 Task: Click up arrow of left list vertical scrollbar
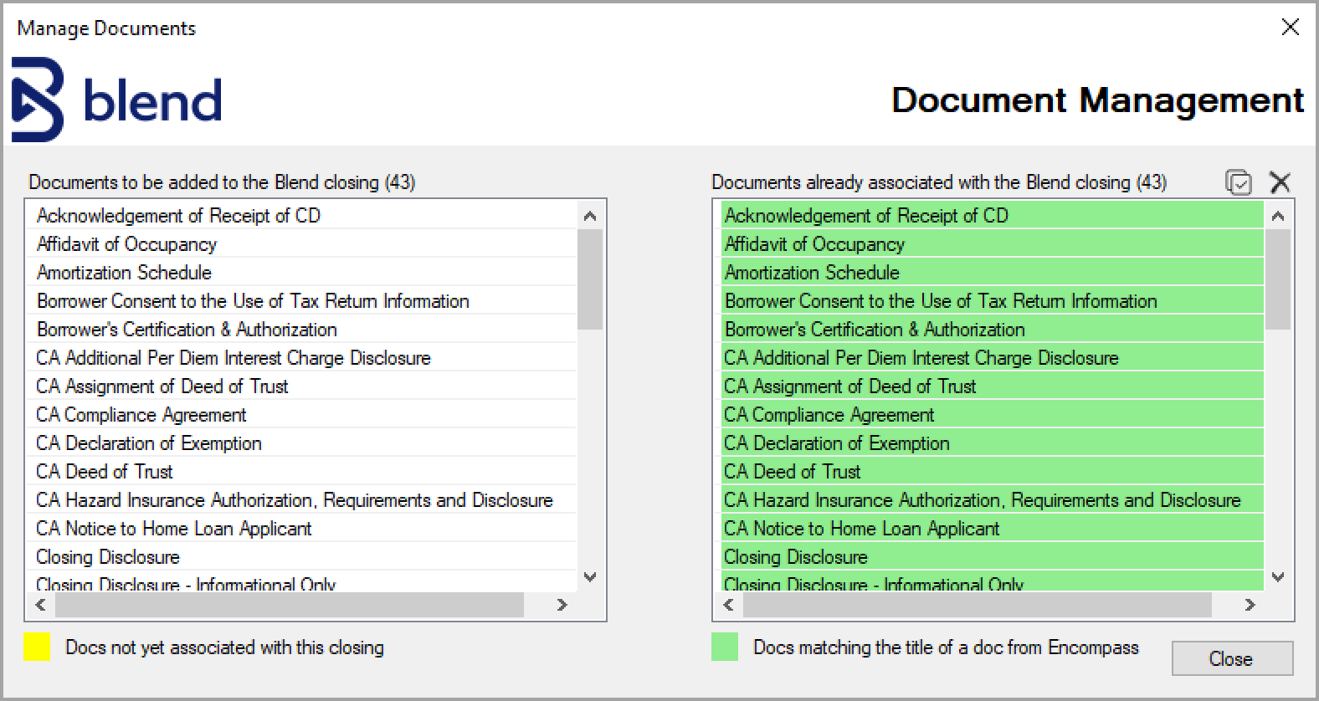589,216
